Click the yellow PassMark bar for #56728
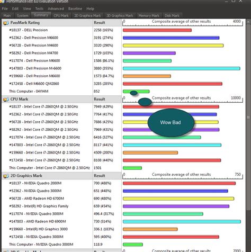 173,46
